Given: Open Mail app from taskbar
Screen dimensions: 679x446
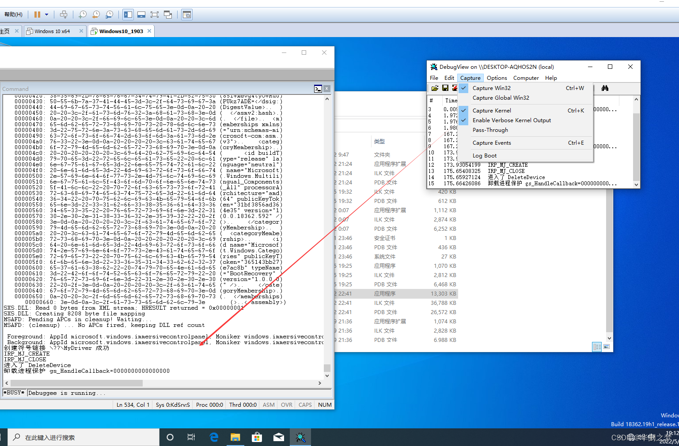Looking at the screenshot, I should point(279,437).
